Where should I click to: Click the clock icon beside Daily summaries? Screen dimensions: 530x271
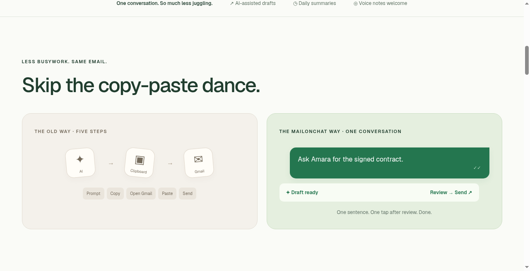click(x=295, y=3)
